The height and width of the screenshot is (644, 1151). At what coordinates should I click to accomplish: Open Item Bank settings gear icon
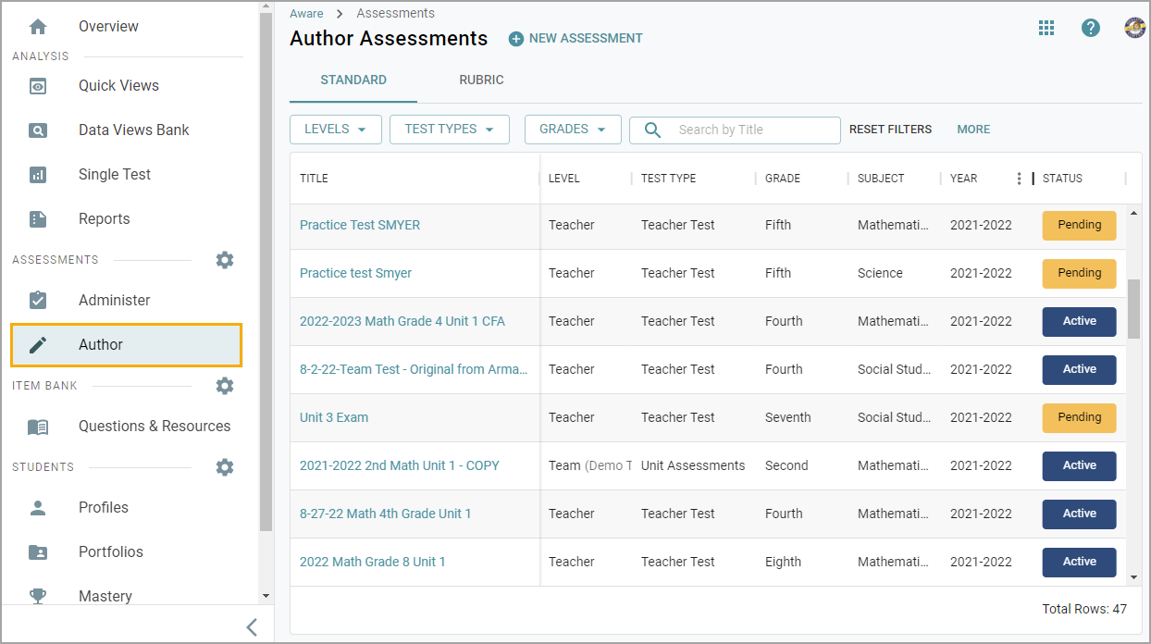click(225, 386)
